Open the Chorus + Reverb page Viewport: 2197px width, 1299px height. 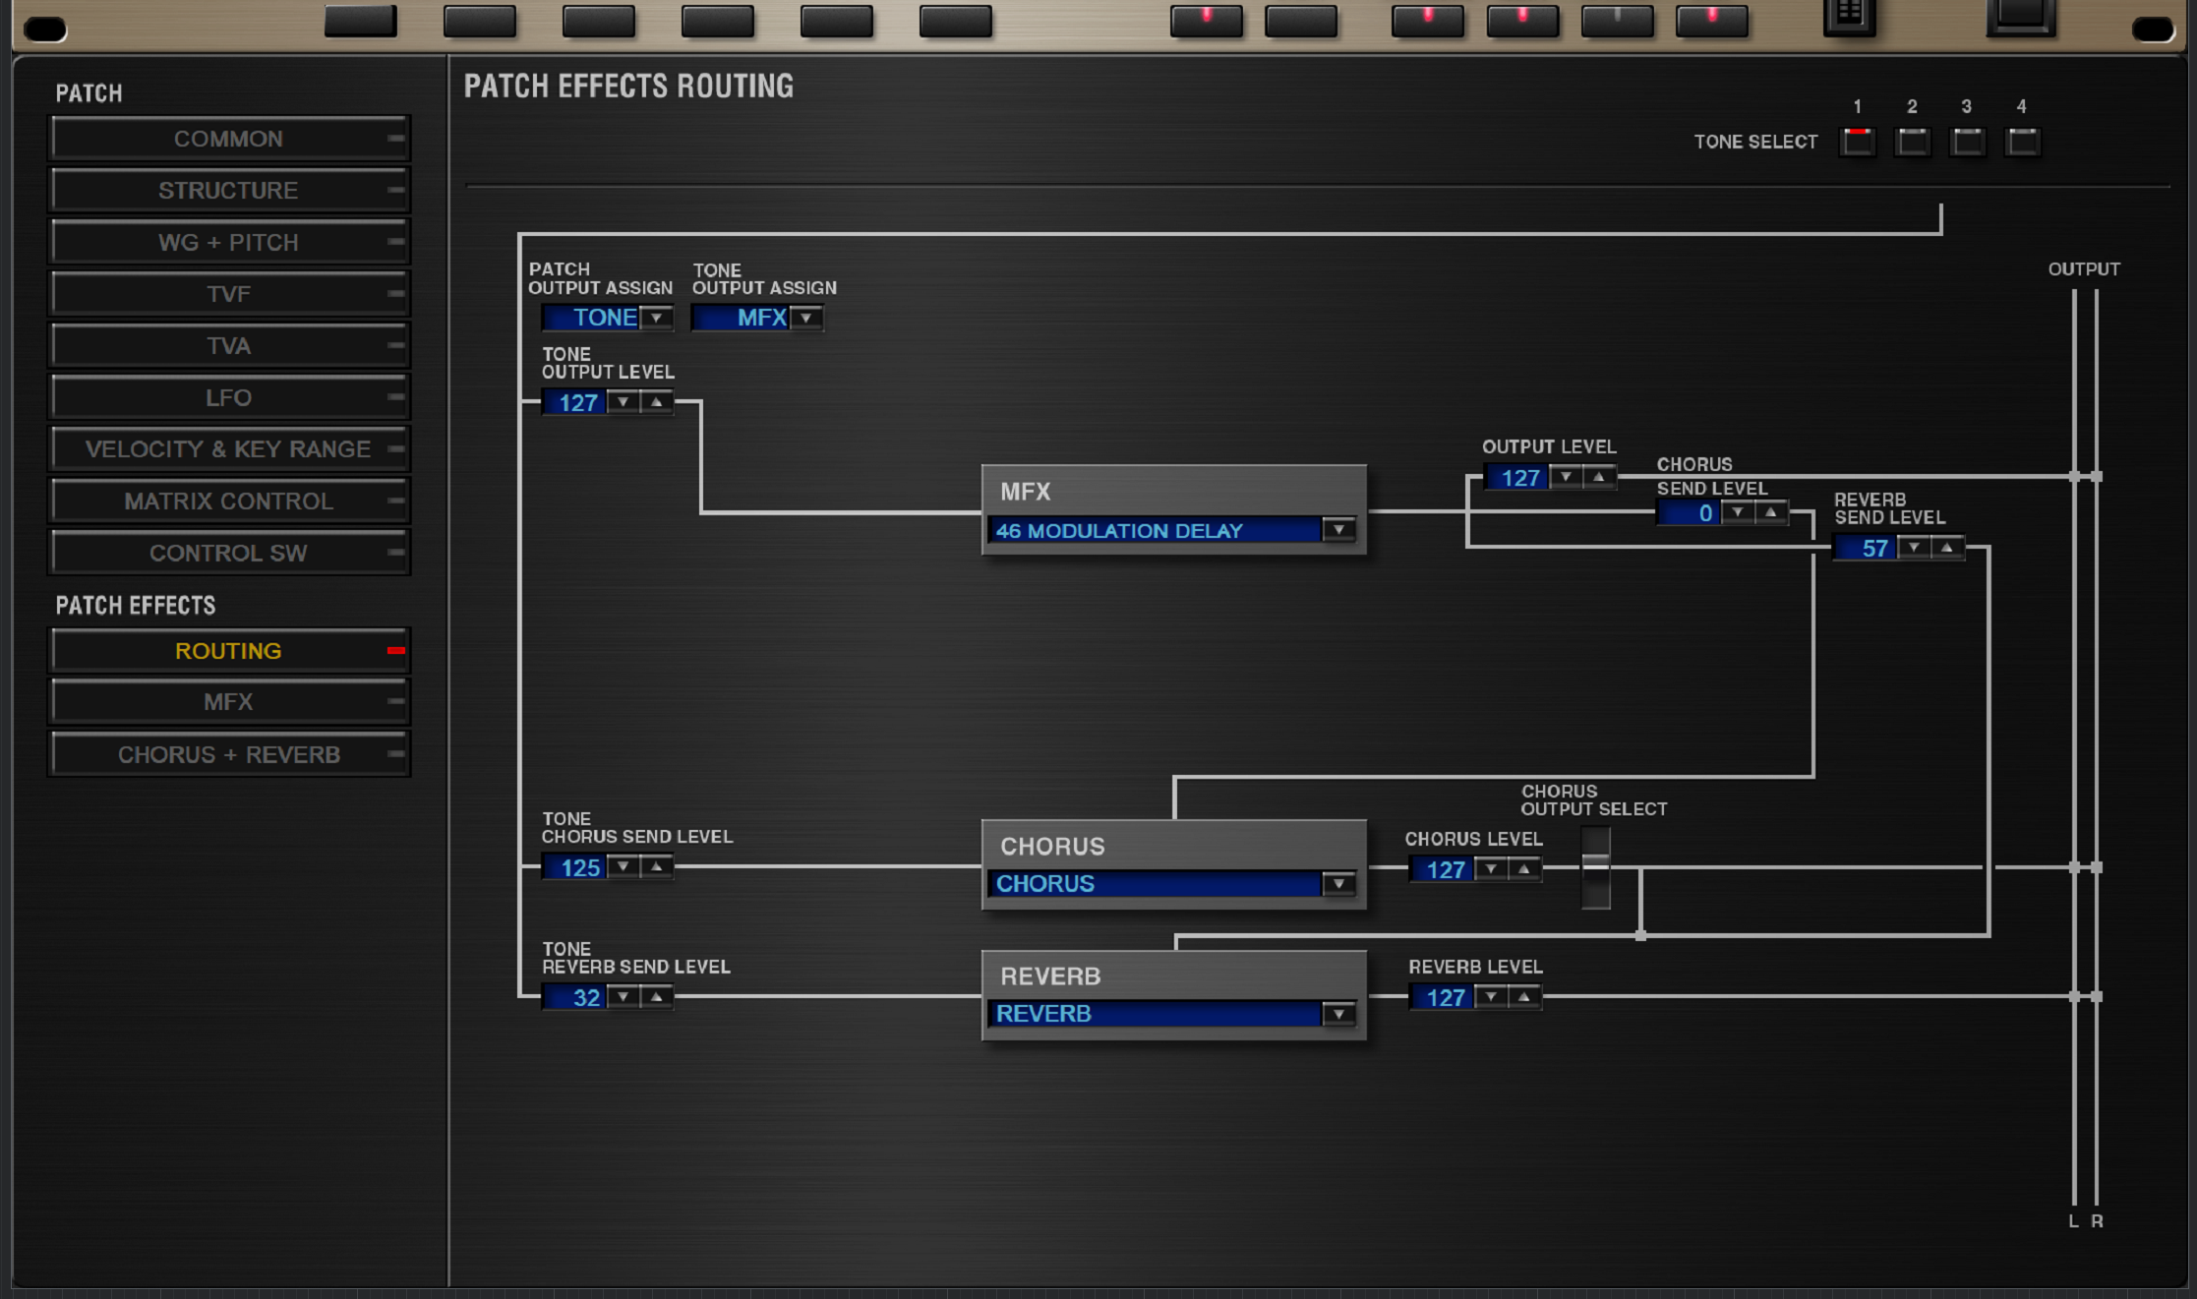[228, 754]
